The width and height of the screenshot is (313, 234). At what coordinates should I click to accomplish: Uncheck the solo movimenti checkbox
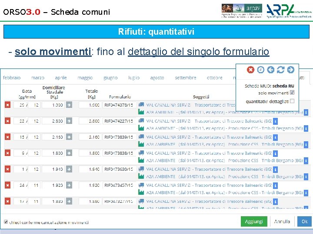coord(292,93)
